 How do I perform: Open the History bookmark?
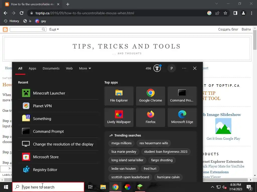12,21
